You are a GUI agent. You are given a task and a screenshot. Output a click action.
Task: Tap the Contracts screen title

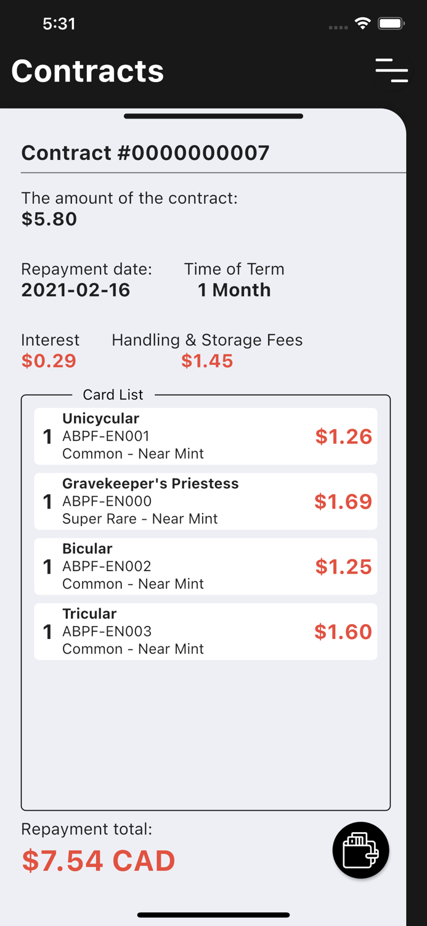87,71
